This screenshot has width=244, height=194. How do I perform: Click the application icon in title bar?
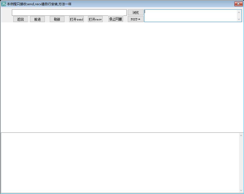tap(3, 4)
